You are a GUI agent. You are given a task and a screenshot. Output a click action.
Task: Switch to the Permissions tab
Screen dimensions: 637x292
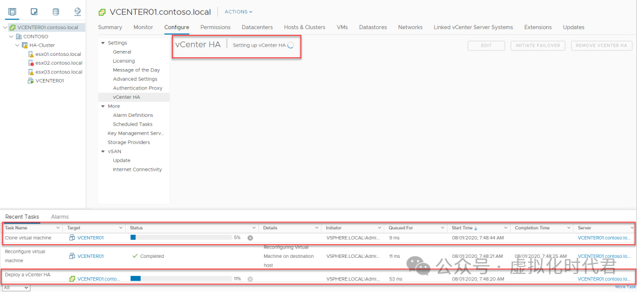[x=215, y=27]
